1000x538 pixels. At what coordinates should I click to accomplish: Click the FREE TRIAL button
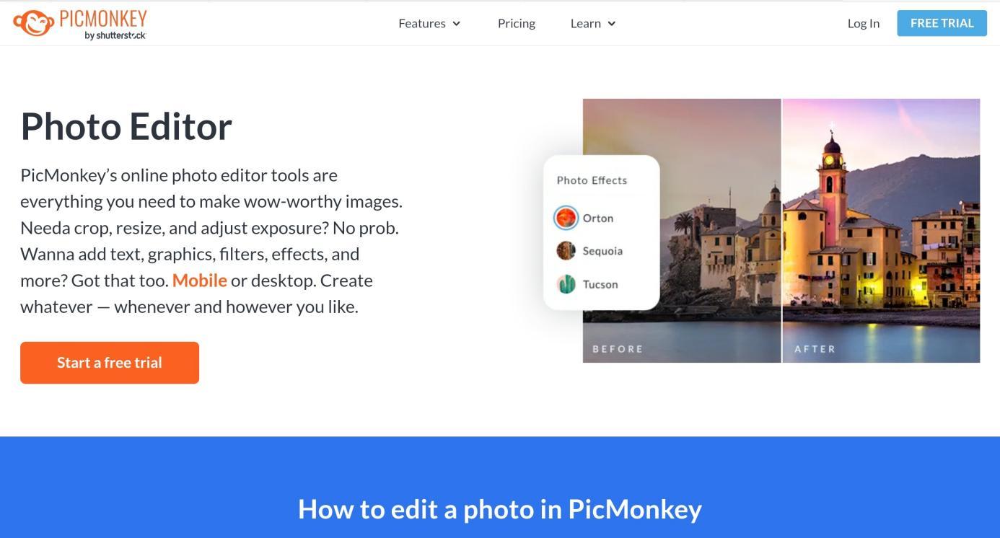pyautogui.click(x=942, y=23)
